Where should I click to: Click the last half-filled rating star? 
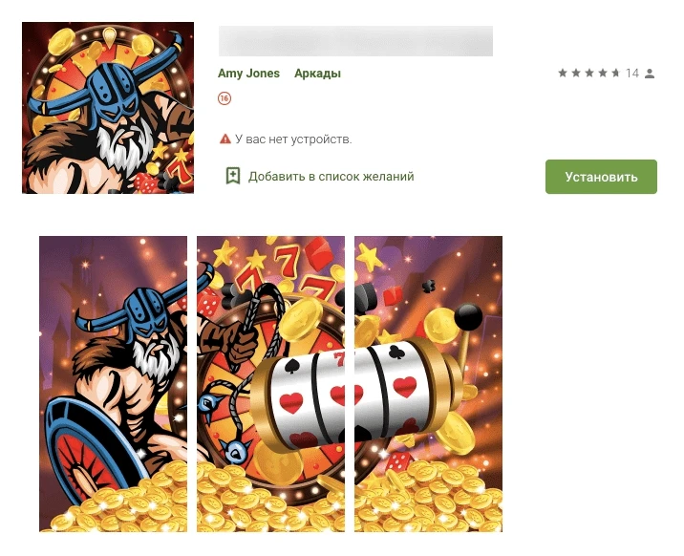pos(615,73)
